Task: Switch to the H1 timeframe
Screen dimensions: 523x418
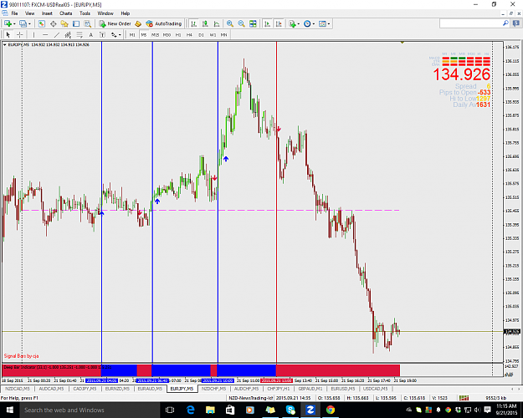Action: coord(178,34)
